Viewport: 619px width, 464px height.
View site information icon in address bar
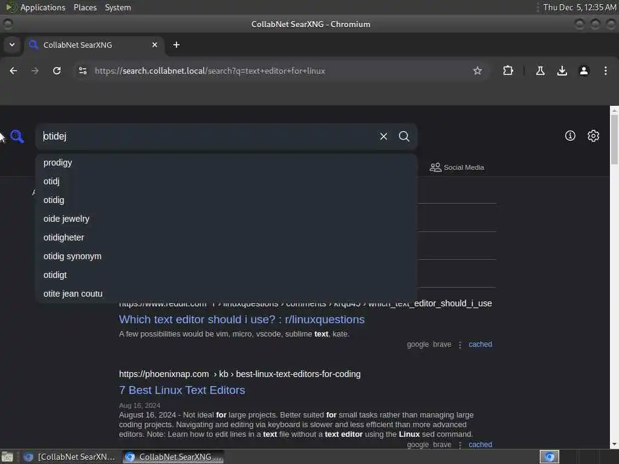click(82, 71)
